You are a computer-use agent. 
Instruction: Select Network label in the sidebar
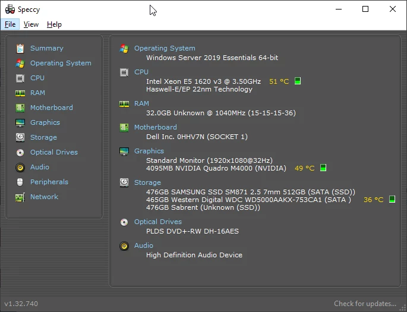(x=44, y=197)
